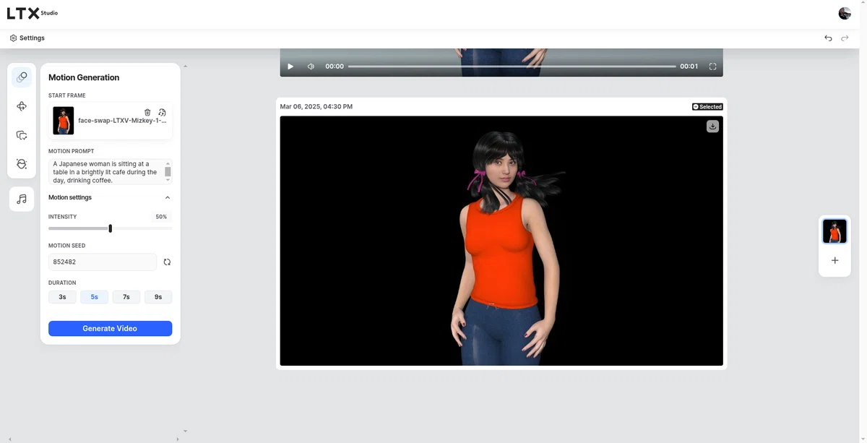Click the motion prompt scrollbar

pyautogui.click(x=168, y=172)
